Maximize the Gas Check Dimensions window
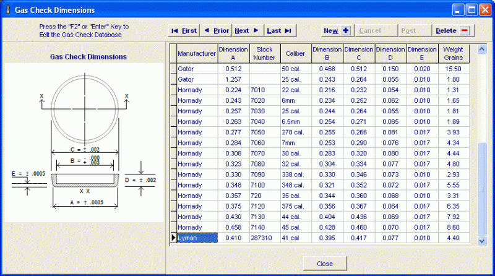Image resolution: width=495 pixels, height=276 pixels. click(471, 10)
